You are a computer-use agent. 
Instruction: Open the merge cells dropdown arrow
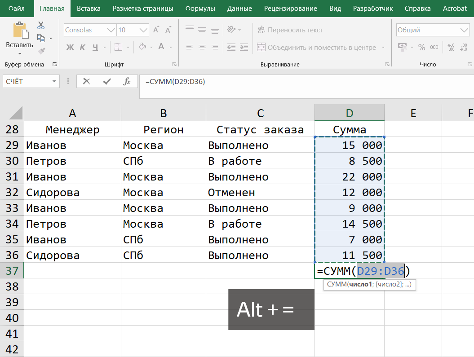point(383,48)
